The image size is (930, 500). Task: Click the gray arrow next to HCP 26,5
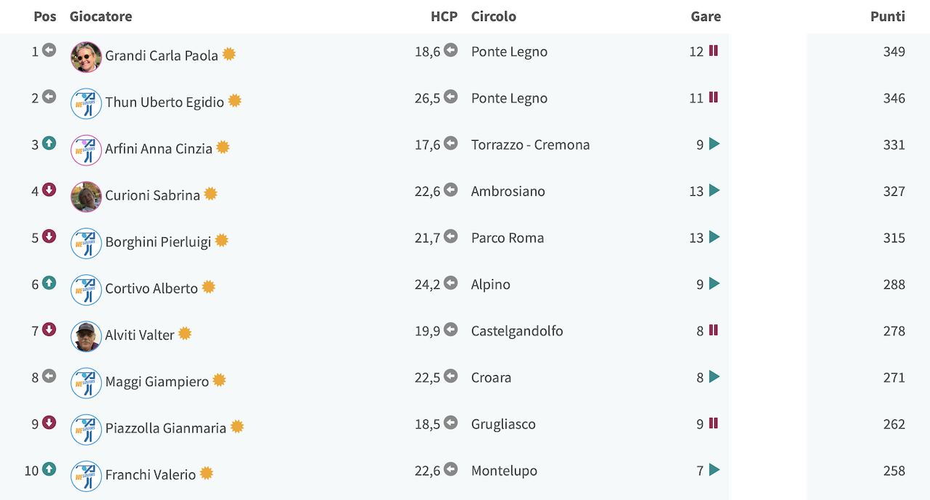pyautogui.click(x=450, y=97)
